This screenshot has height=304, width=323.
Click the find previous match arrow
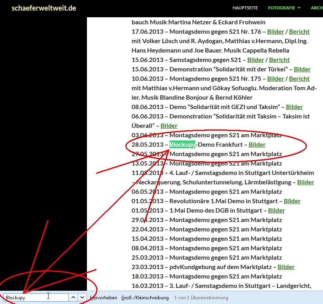(73, 297)
